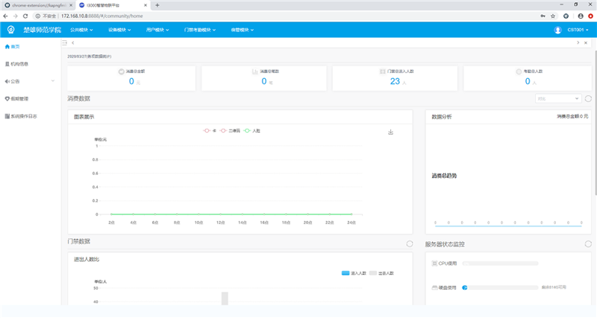Refresh the 服务器状态监控 section

(x=588, y=244)
